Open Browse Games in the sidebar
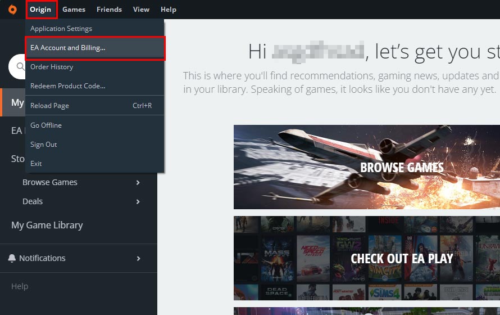Screen dimensions: 500x315 coord(50,182)
